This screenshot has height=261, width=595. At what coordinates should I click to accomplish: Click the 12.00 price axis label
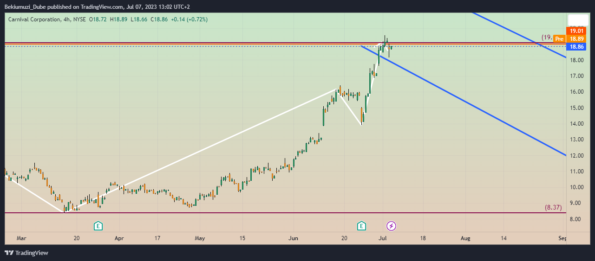[x=576, y=156]
